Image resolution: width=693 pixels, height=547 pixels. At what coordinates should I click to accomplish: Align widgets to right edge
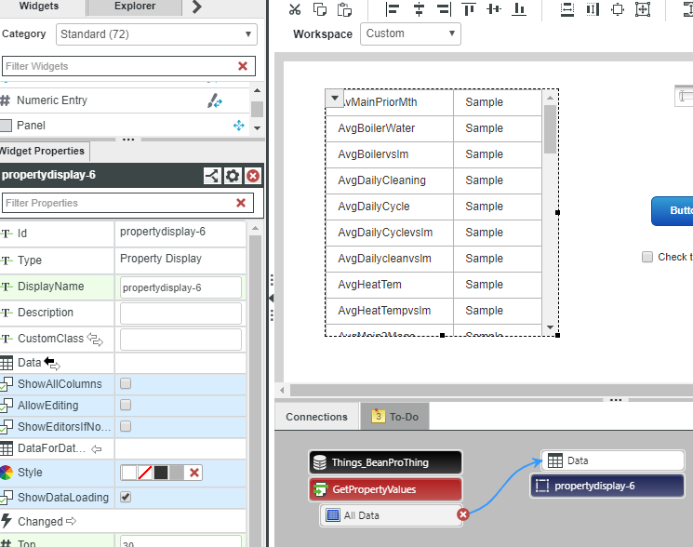pos(444,8)
